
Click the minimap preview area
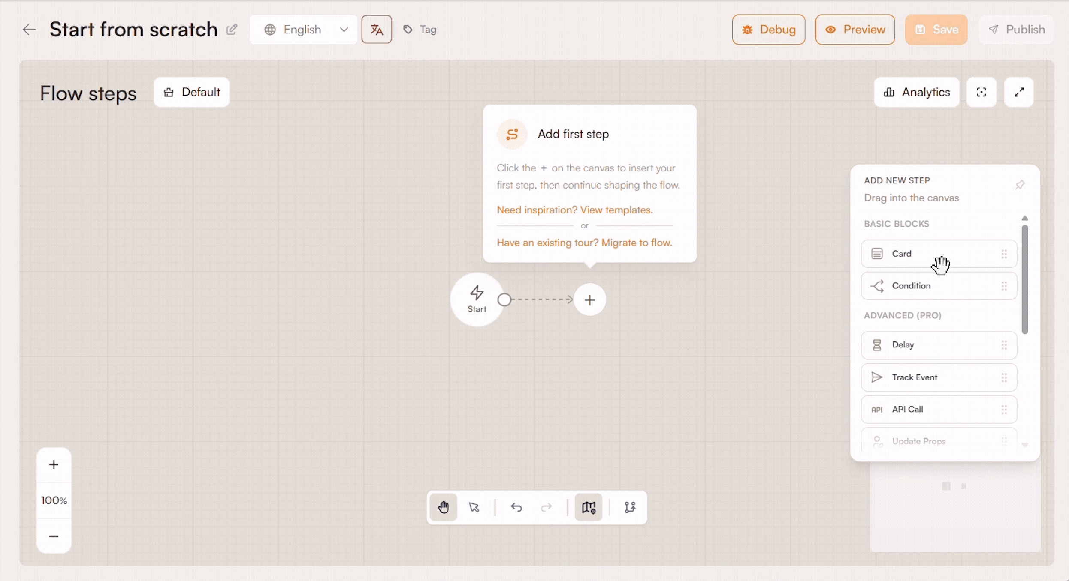pos(955,507)
